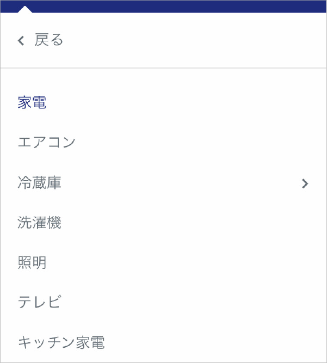Expand the 冷蔵庫 submenu right chevron

click(x=305, y=183)
